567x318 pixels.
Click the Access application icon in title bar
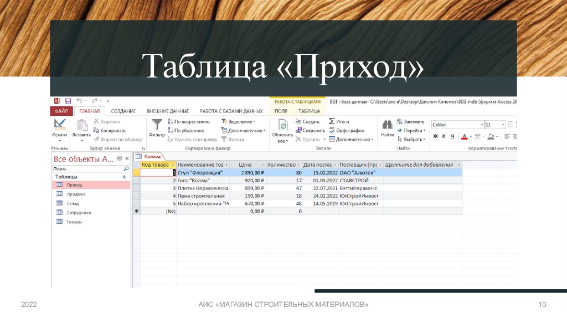click(57, 101)
